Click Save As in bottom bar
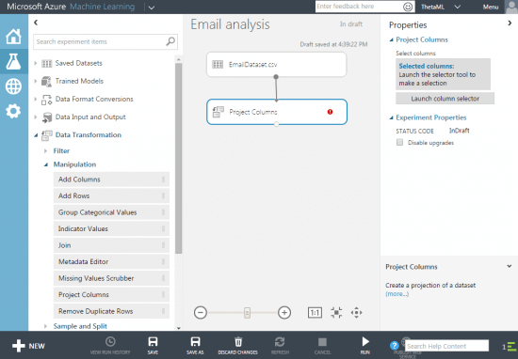The height and width of the screenshot is (359, 518). point(195,346)
